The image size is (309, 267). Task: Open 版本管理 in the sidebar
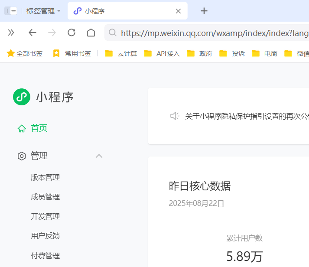(x=46, y=177)
